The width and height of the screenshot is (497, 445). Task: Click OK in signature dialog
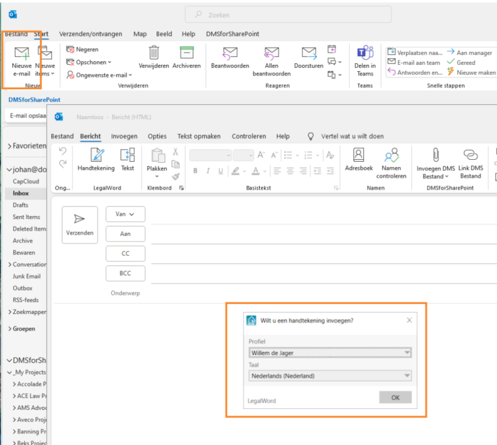pos(395,397)
